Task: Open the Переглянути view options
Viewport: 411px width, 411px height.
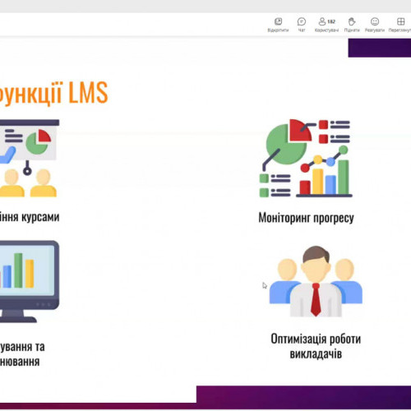Action: pyautogui.click(x=400, y=25)
